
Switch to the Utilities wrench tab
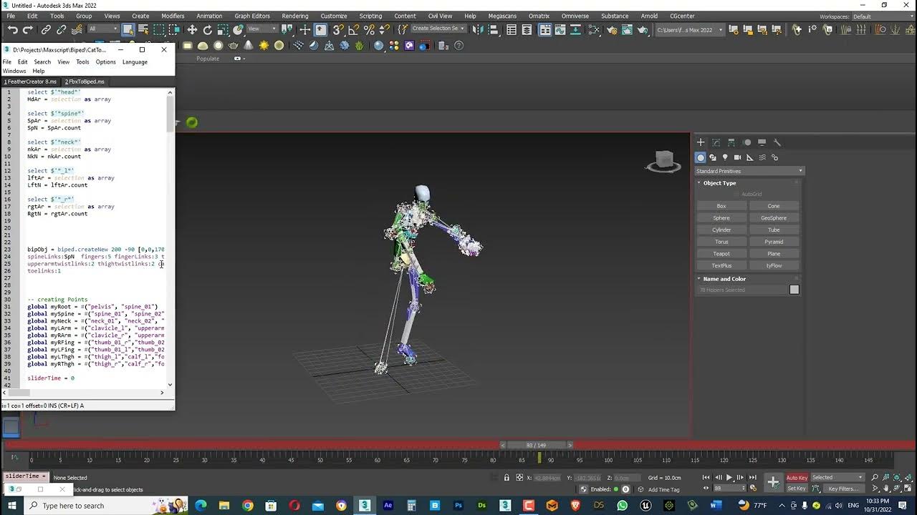[x=777, y=142]
